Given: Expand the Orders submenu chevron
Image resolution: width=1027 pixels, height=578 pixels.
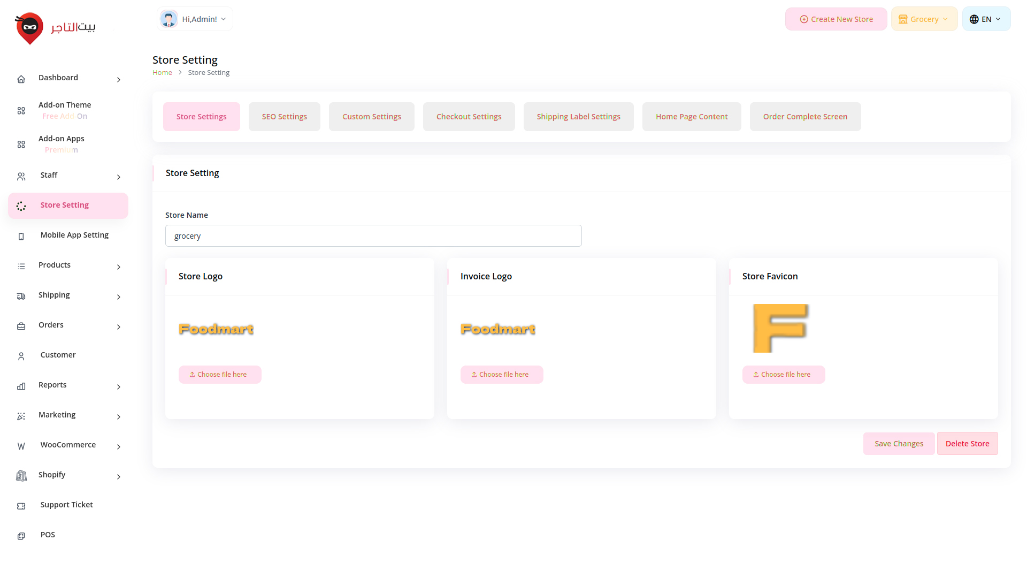Looking at the screenshot, I should click(119, 327).
